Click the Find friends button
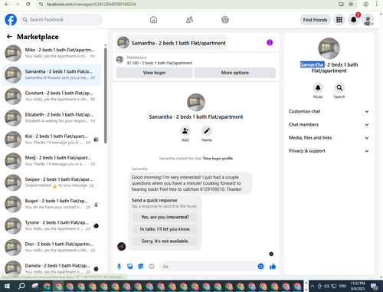The image size is (383, 292). tap(315, 20)
